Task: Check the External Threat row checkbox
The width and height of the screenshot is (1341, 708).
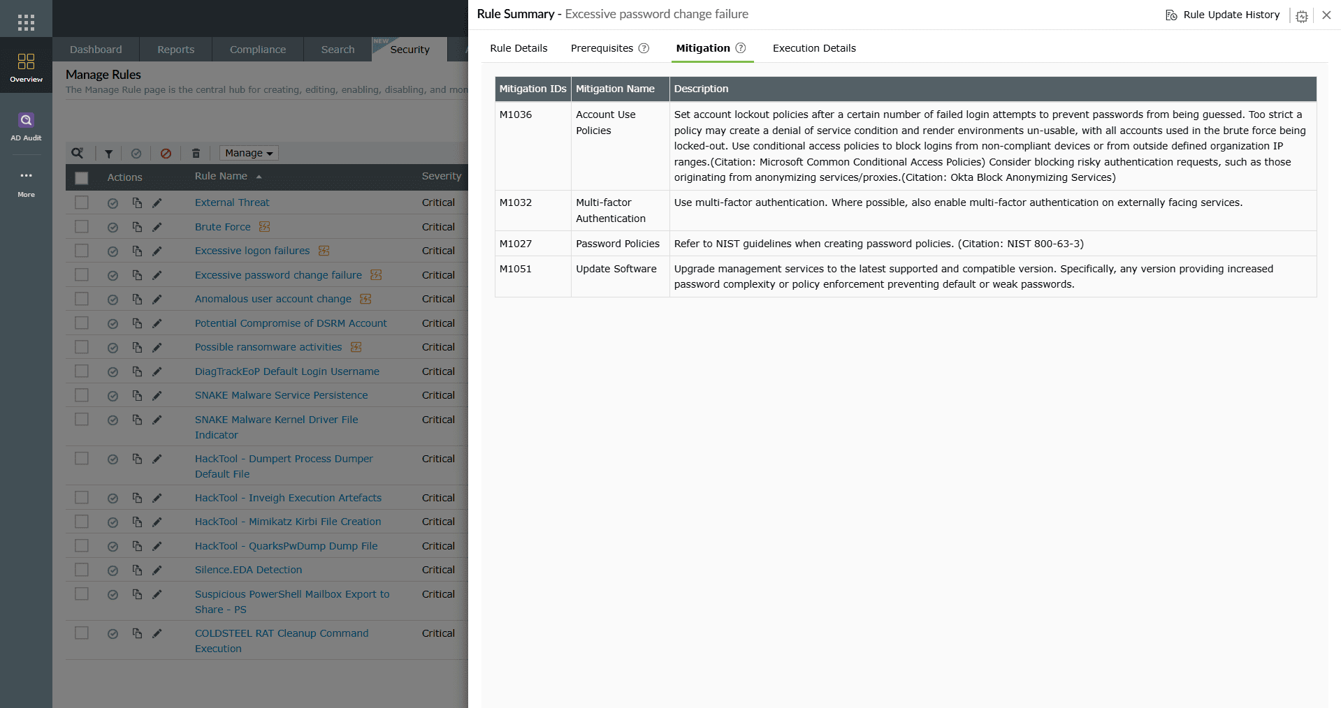Action: click(82, 202)
